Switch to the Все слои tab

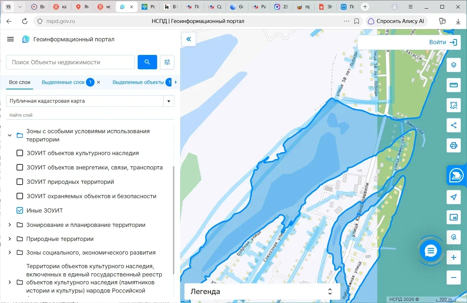click(20, 82)
